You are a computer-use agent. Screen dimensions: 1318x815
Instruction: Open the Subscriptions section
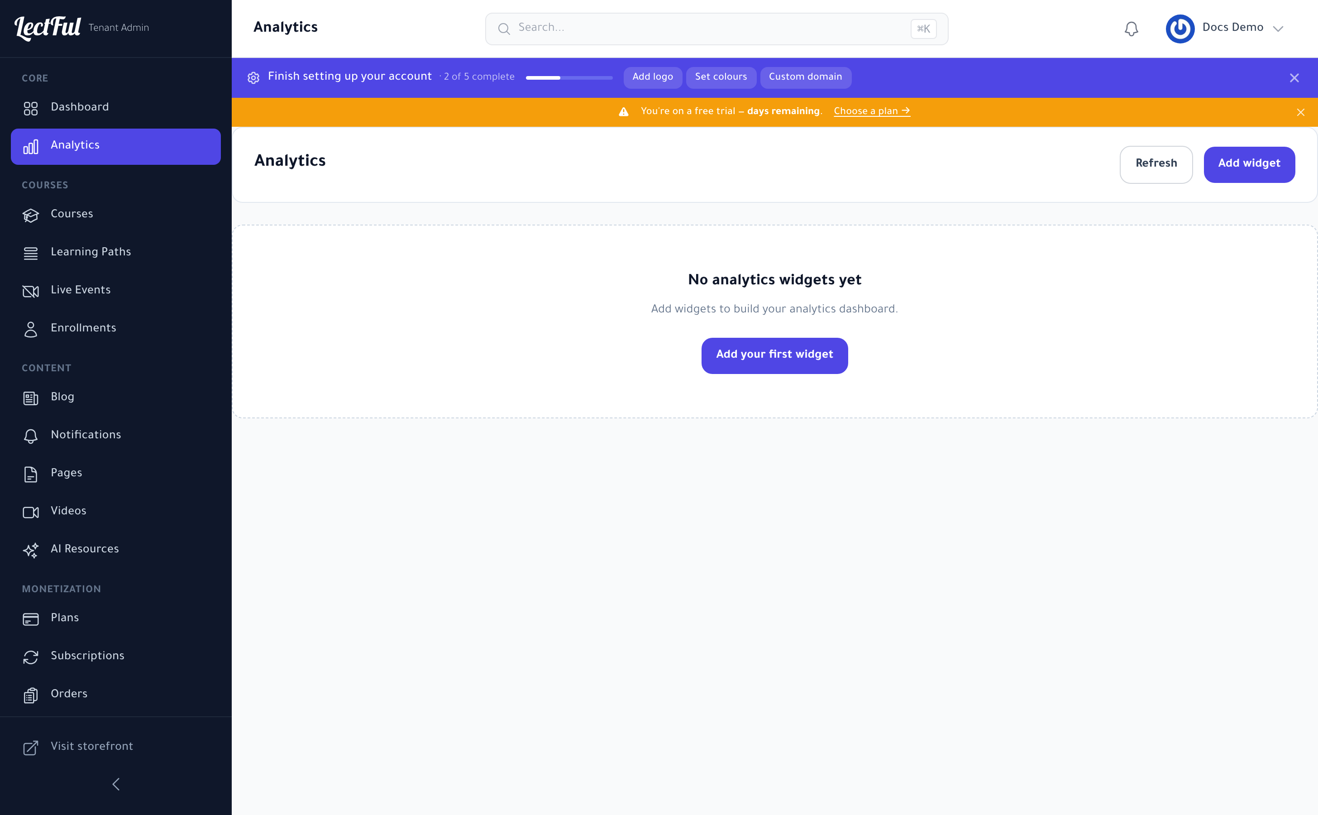[x=116, y=657]
